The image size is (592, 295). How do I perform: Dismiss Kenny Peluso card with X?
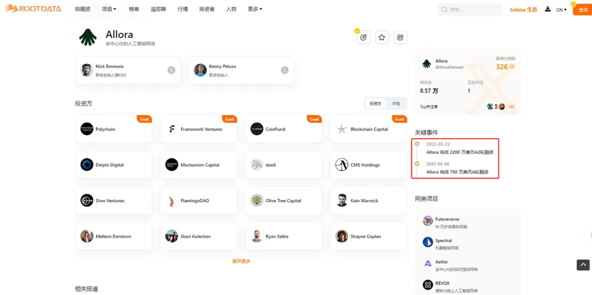285,70
